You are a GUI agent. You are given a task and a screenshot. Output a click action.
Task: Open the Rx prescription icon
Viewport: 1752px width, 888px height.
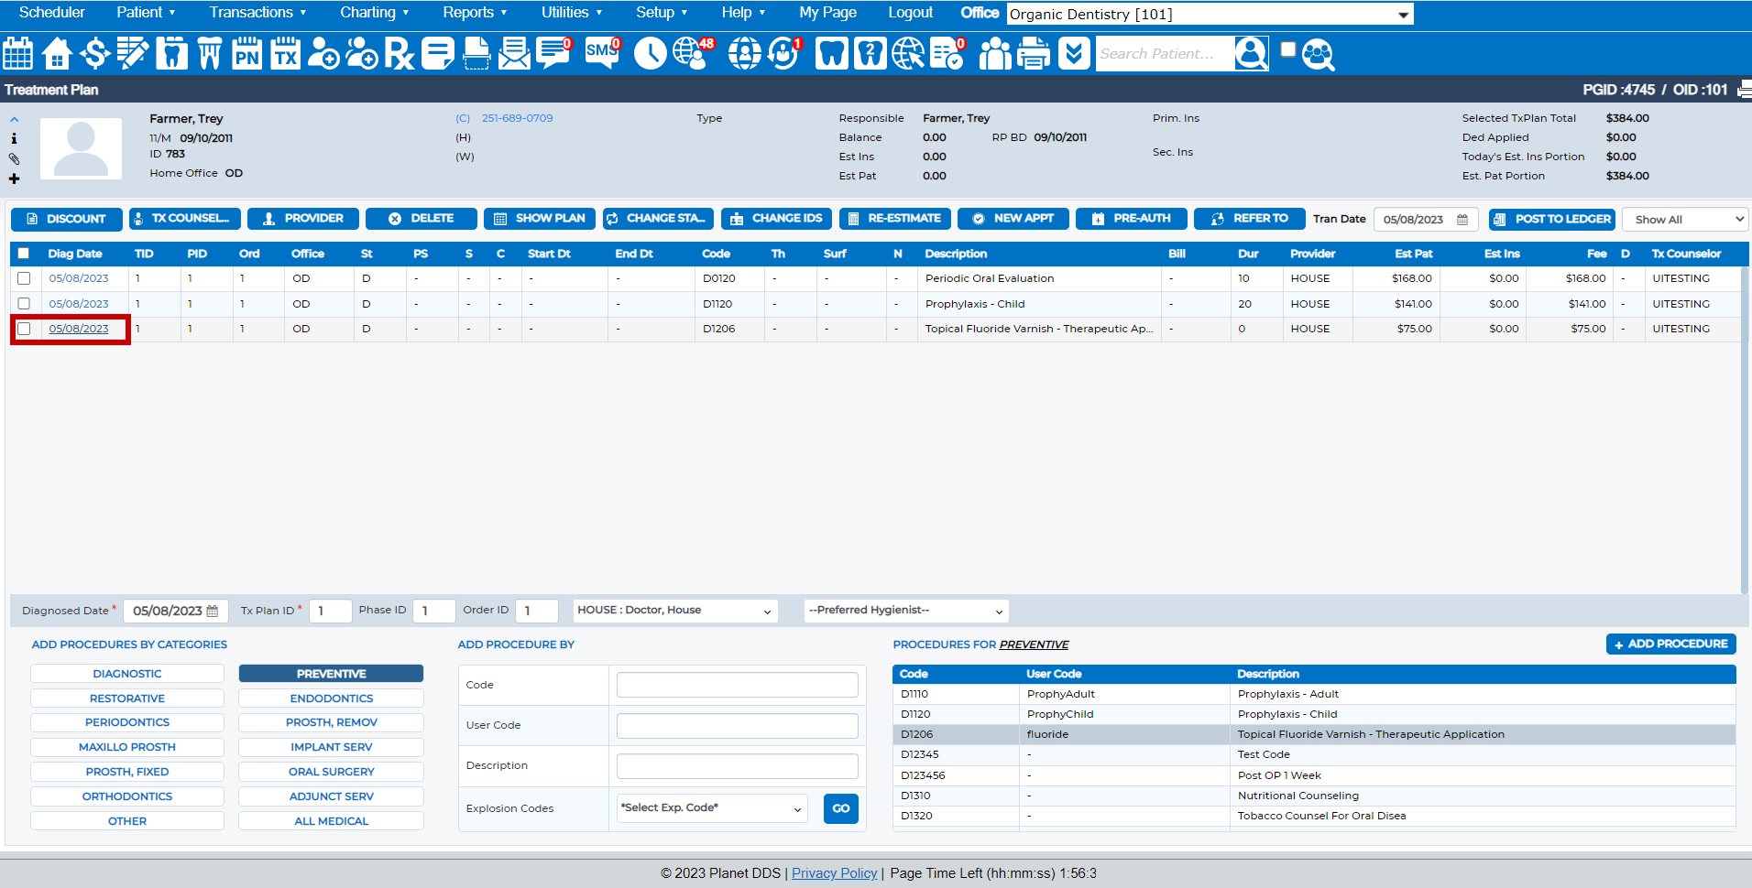coord(399,54)
